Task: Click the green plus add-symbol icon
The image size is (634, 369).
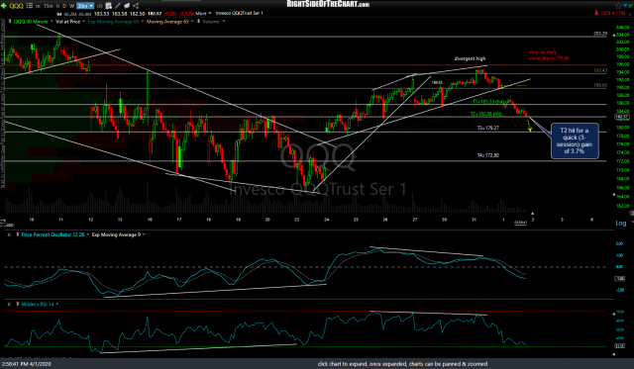Action: tap(4, 6)
